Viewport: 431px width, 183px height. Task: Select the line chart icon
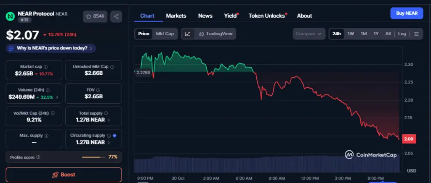(x=187, y=34)
